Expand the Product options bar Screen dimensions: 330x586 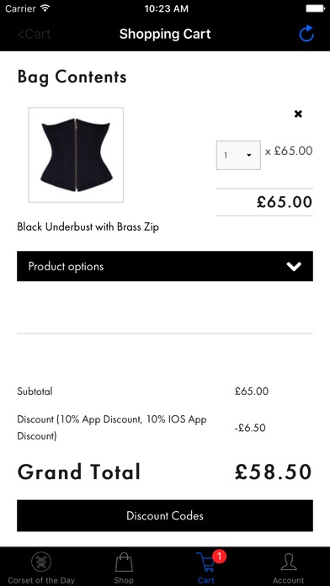[x=165, y=266]
